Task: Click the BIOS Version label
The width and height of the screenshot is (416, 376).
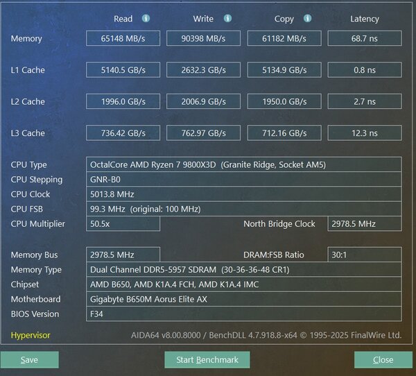Action: coord(35,314)
